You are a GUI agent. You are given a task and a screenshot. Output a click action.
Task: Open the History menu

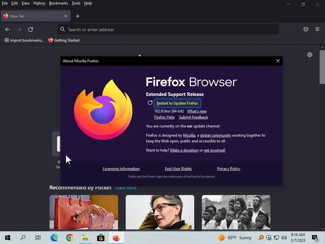coord(39,3)
